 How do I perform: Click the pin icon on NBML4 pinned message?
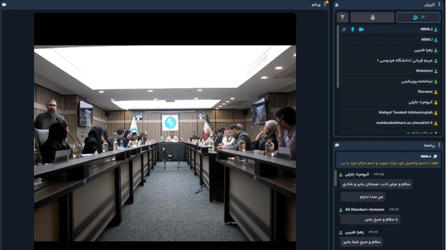[435, 156]
